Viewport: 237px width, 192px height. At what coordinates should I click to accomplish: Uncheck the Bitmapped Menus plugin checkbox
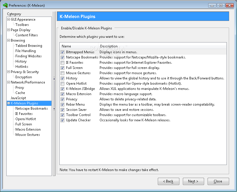click(62, 52)
